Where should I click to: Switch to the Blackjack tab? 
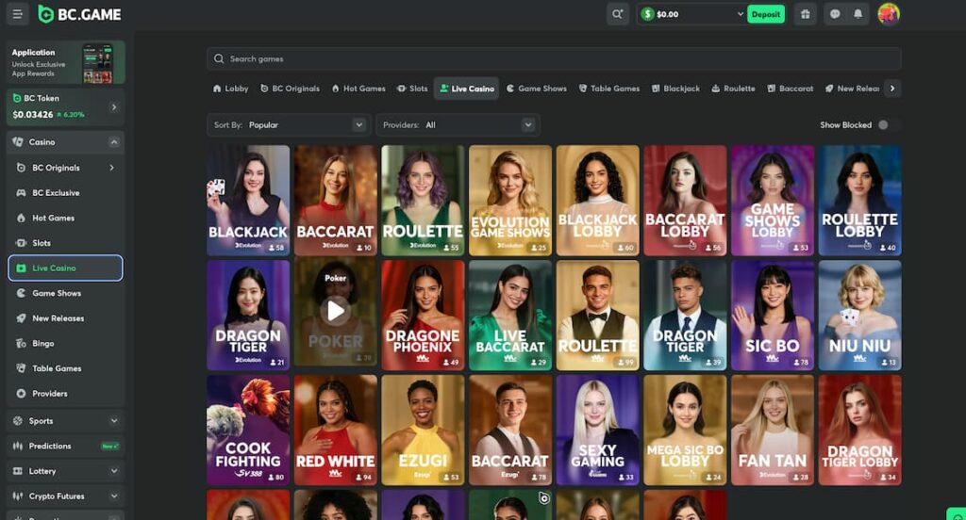(675, 89)
